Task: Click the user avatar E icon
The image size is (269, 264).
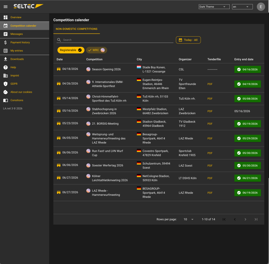Action: click(261, 7)
